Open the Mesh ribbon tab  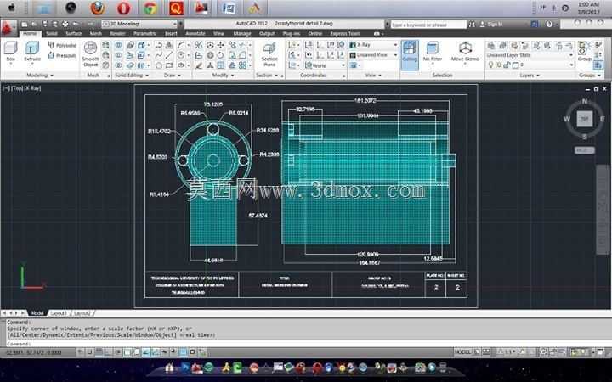point(95,33)
